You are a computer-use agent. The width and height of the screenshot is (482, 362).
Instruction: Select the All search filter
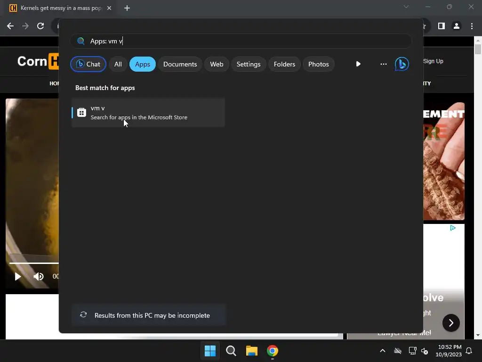[x=118, y=64]
